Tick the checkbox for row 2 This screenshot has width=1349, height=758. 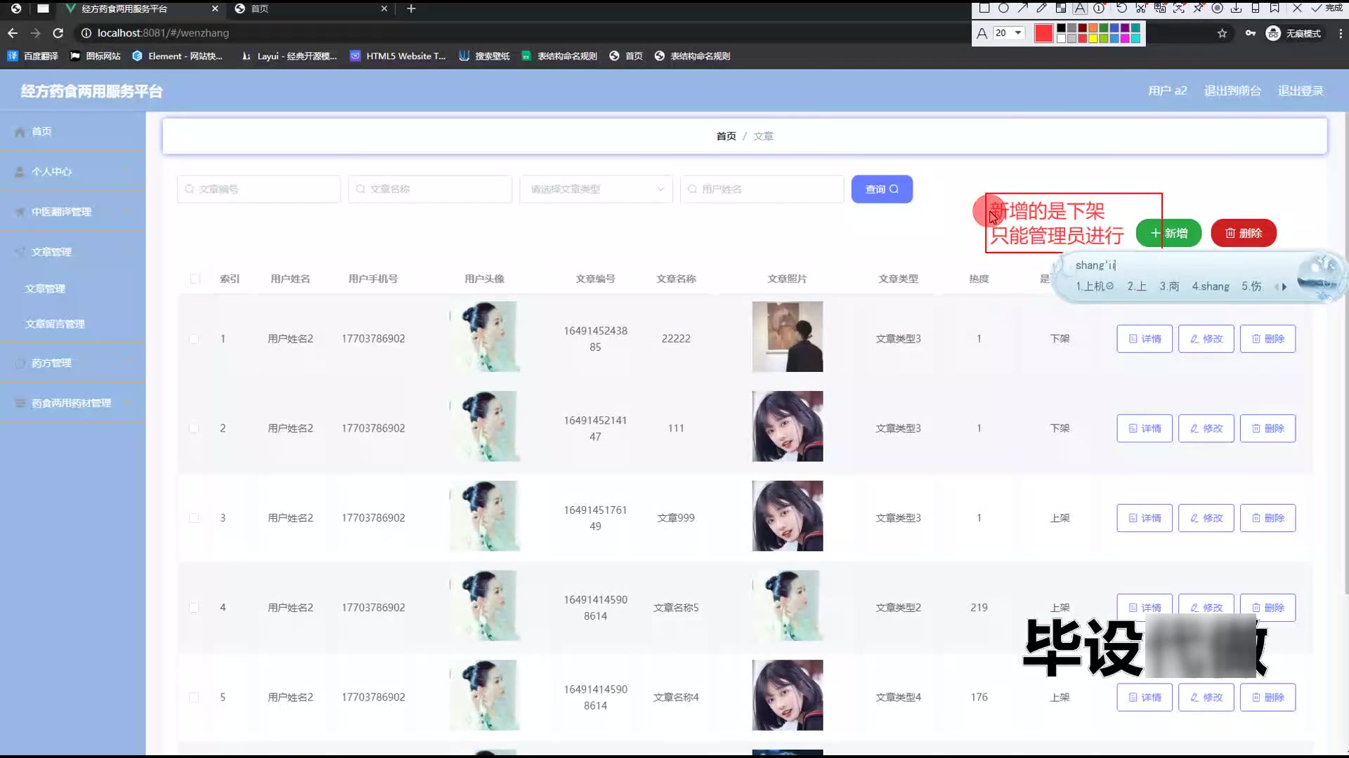[x=194, y=428]
